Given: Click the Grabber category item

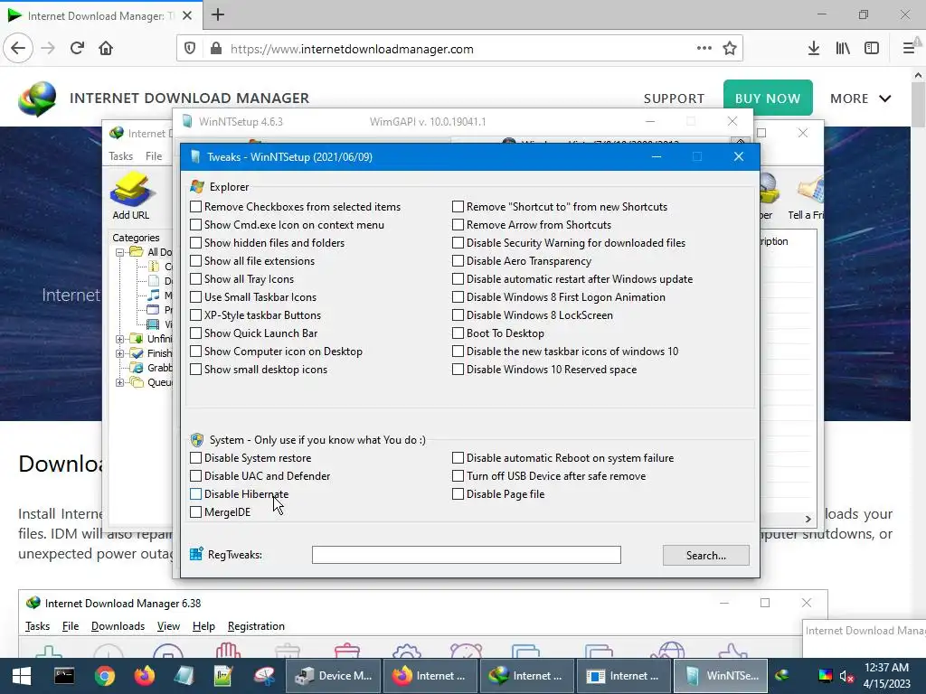Looking at the screenshot, I should [x=152, y=368].
